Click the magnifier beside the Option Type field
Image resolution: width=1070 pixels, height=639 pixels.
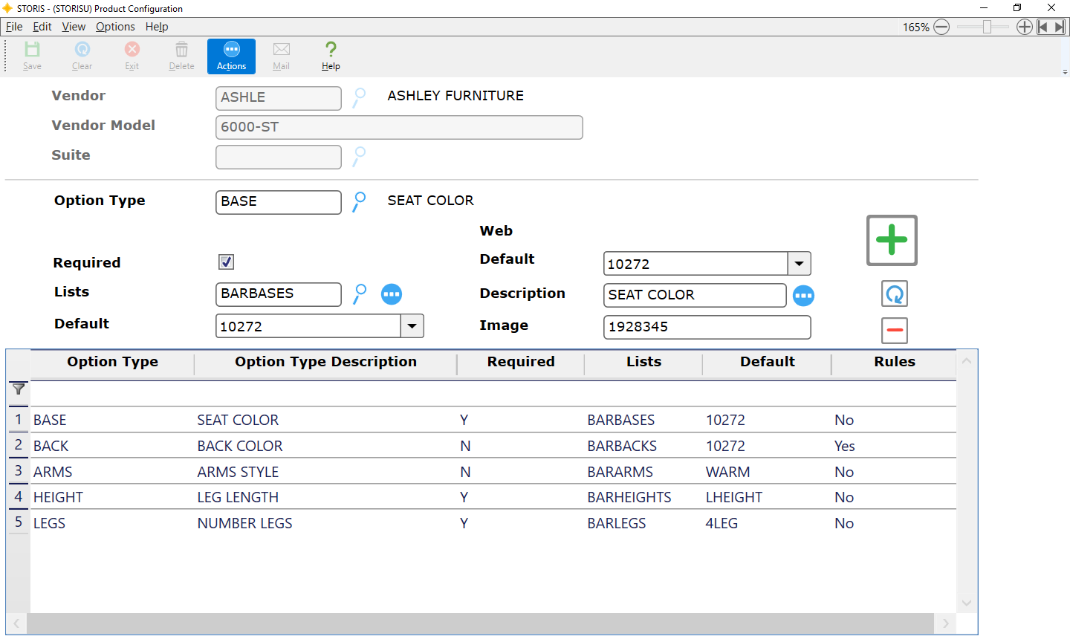coord(360,201)
